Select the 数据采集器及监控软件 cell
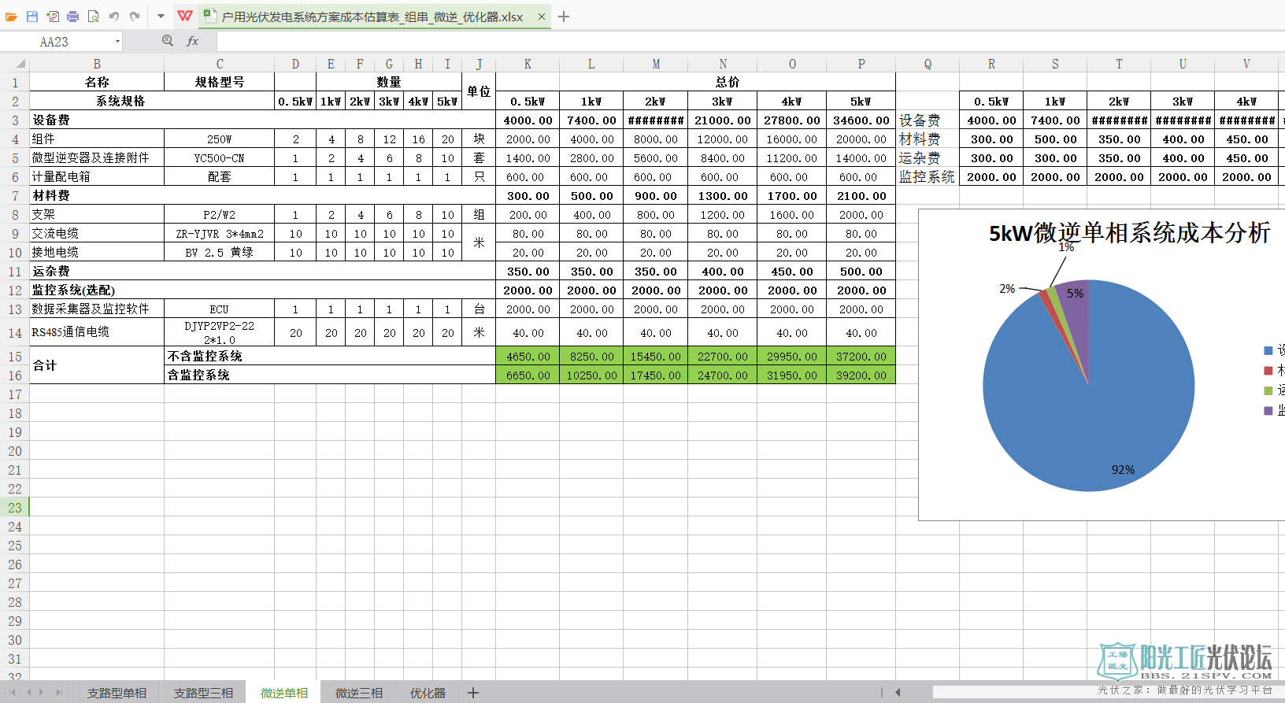 [97, 309]
